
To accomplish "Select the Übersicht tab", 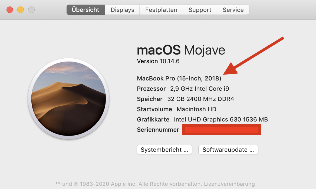I will [85, 10].
